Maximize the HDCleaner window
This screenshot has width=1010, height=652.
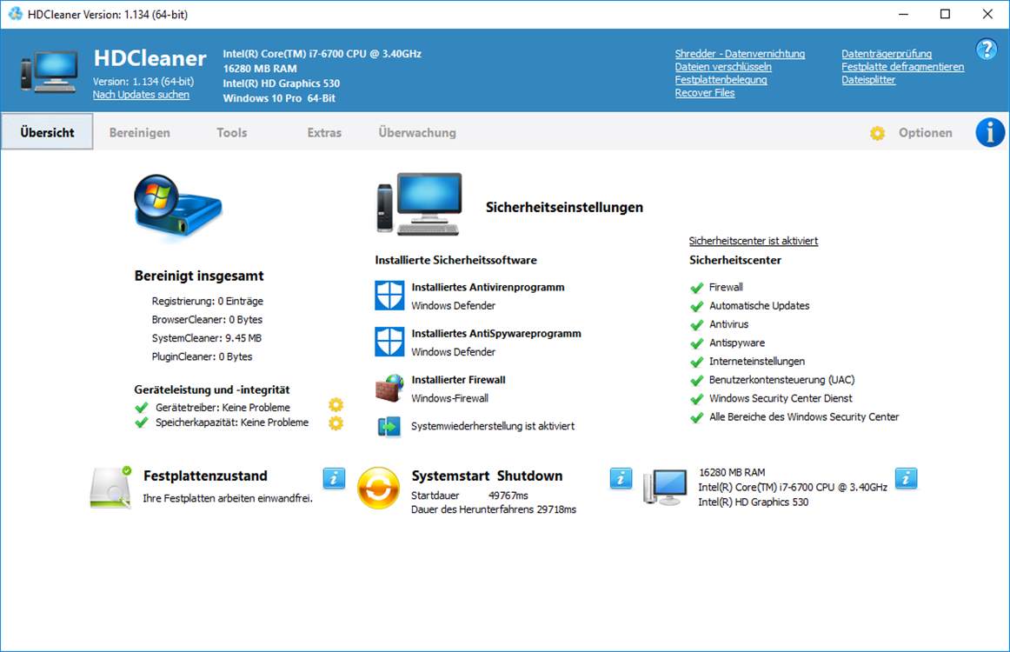(945, 14)
